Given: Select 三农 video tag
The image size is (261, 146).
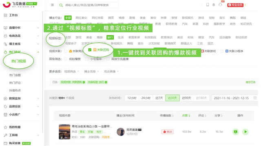Looking at the screenshot, I should tap(200, 43).
